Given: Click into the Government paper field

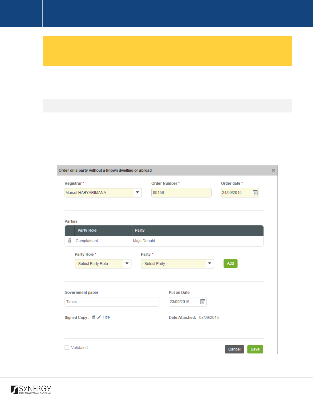Looking at the screenshot, I should point(112,302).
